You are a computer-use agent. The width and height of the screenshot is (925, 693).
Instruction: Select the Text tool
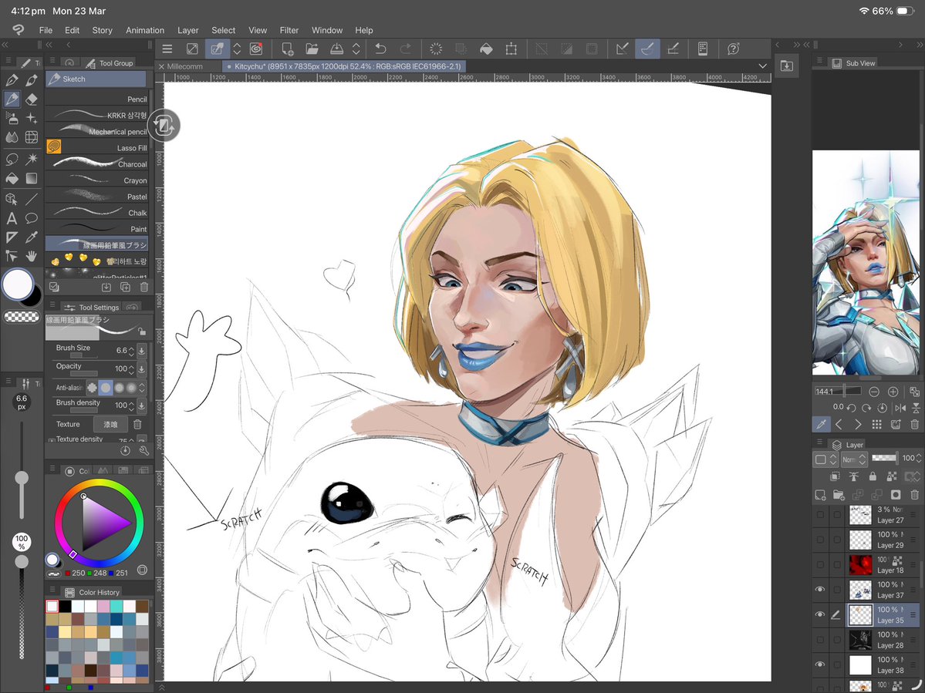12,219
